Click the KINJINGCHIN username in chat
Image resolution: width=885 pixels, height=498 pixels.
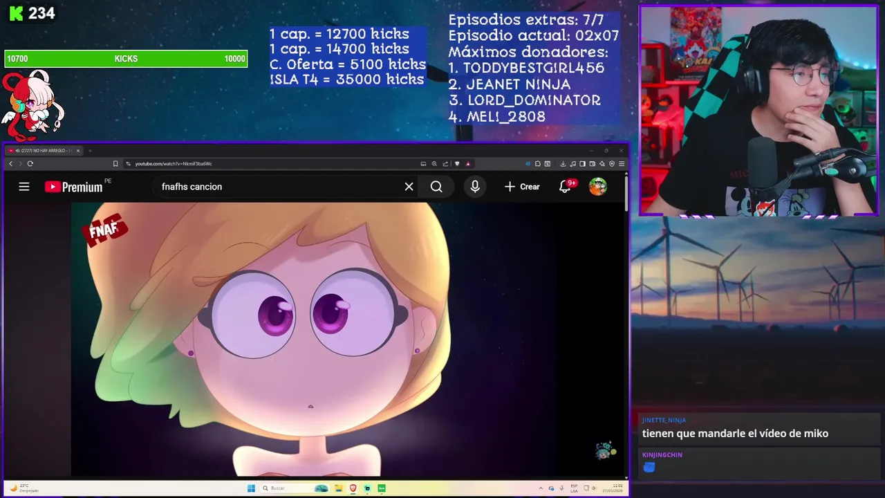point(662,454)
